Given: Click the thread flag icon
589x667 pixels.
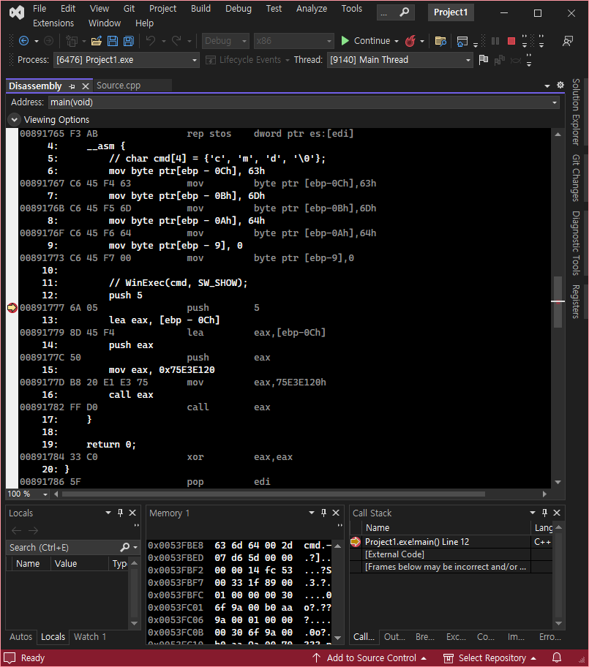Looking at the screenshot, I should (x=484, y=60).
